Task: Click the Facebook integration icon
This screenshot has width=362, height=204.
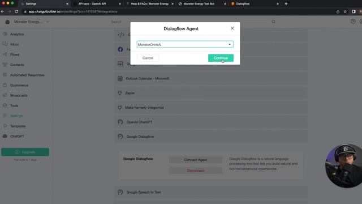Action: (x=120, y=49)
